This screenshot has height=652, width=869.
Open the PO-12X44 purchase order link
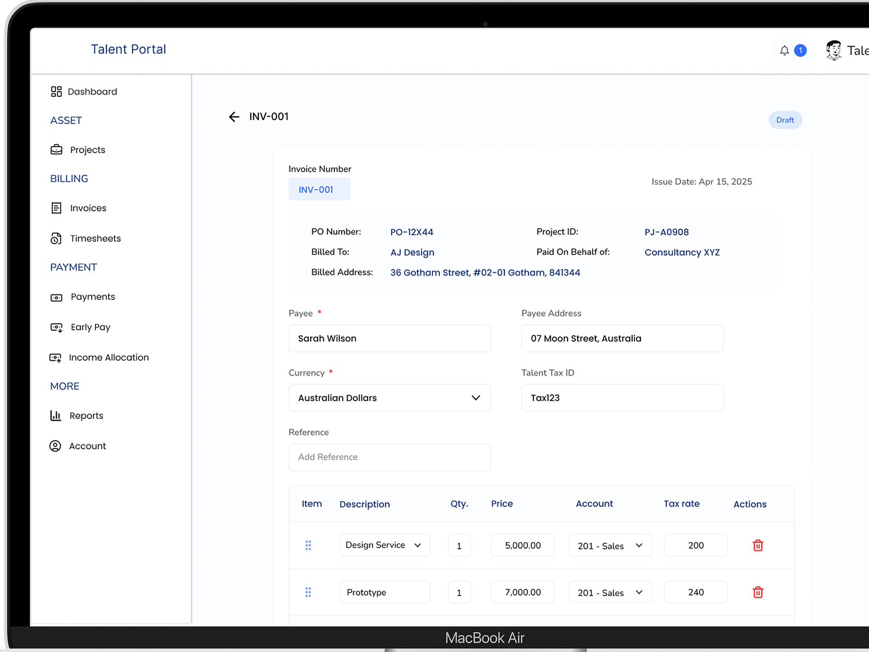point(412,231)
